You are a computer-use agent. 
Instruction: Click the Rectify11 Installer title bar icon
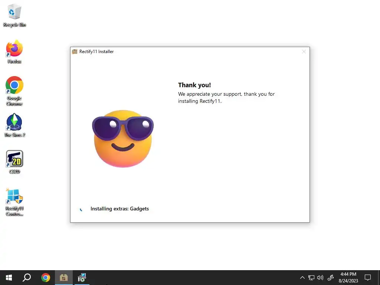[x=75, y=52]
